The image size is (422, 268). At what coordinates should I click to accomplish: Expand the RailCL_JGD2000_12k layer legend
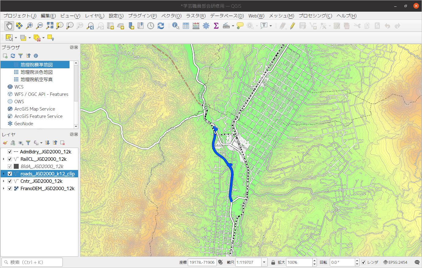tap(3, 159)
